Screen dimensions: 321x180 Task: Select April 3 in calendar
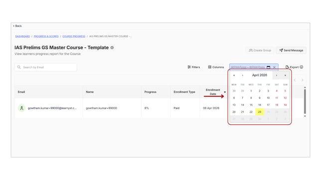point(268,91)
